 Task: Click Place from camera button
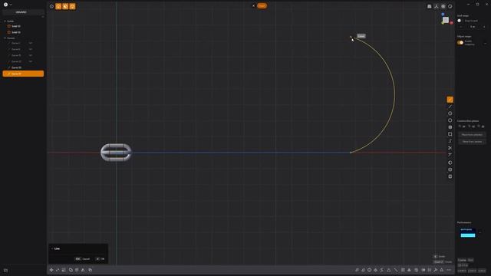point(473,141)
